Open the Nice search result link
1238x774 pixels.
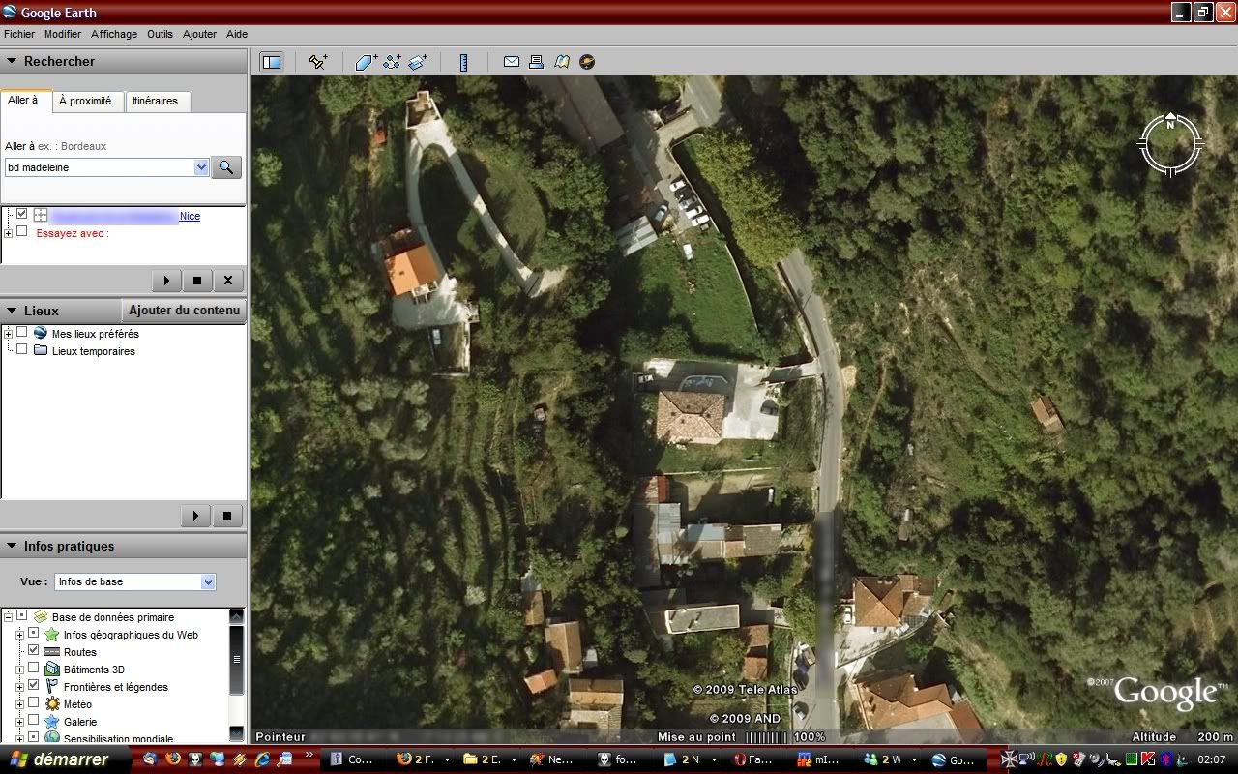click(x=190, y=216)
